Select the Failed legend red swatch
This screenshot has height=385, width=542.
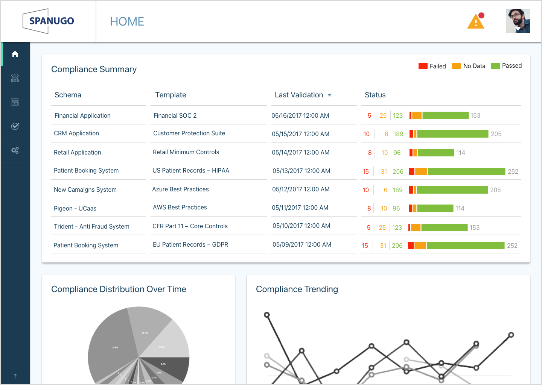click(423, 66)
